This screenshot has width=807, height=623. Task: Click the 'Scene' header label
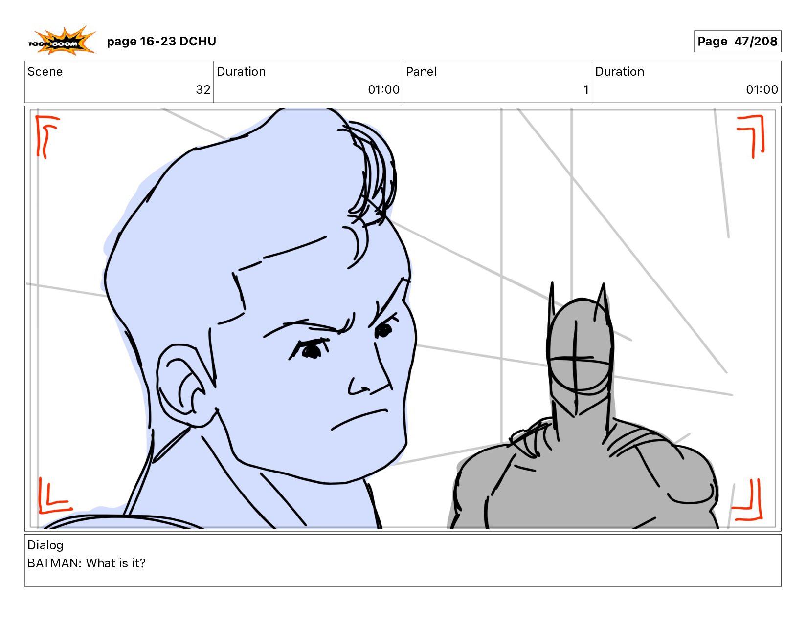tap(45, 72)
